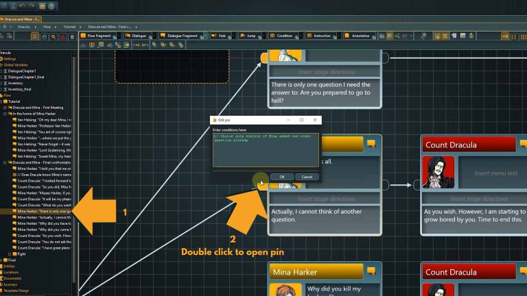Go to Tutorial in the breadcrumb path
The width and height of the screenshot is (527, 296).
pyautogui.click(x=69, y=27)
